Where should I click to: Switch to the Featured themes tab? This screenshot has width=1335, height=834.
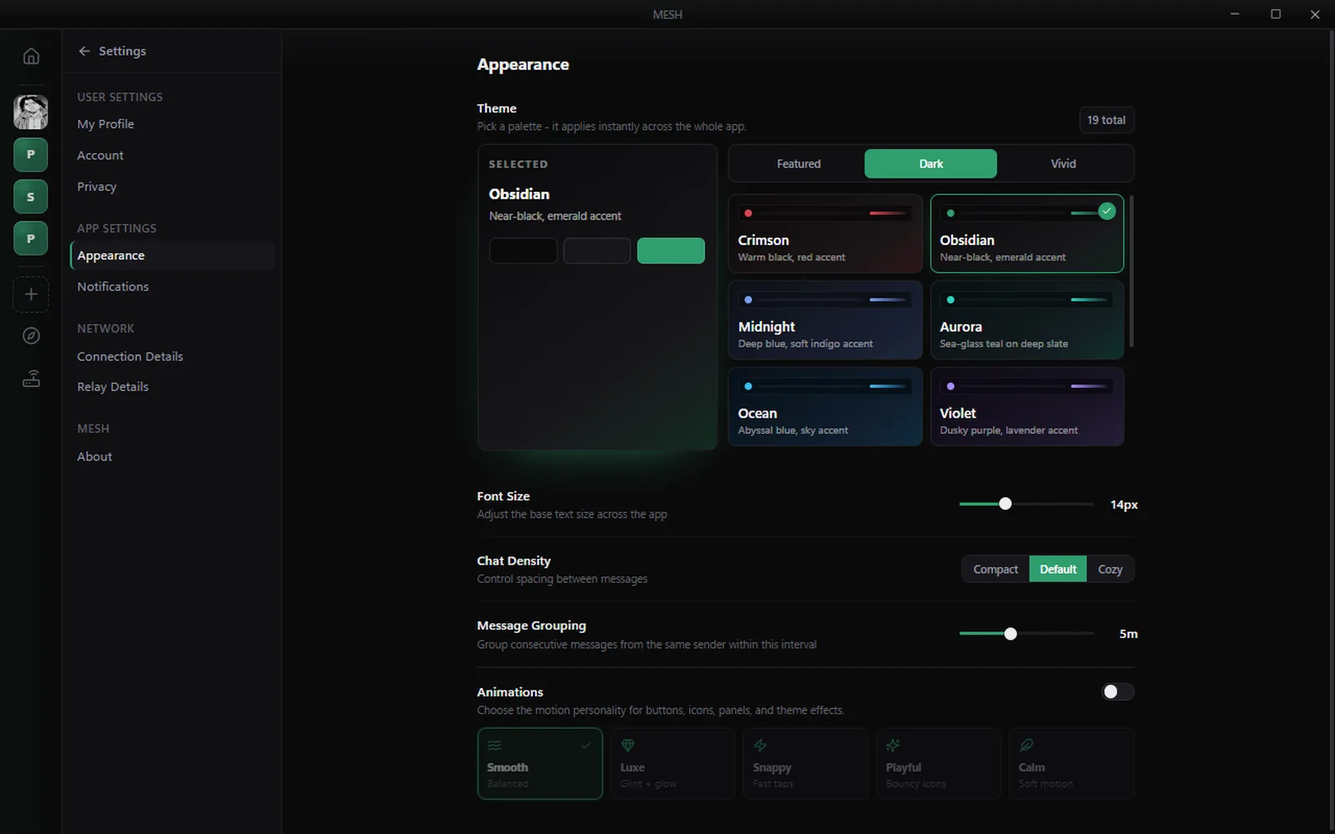click(x=798, y=163)
